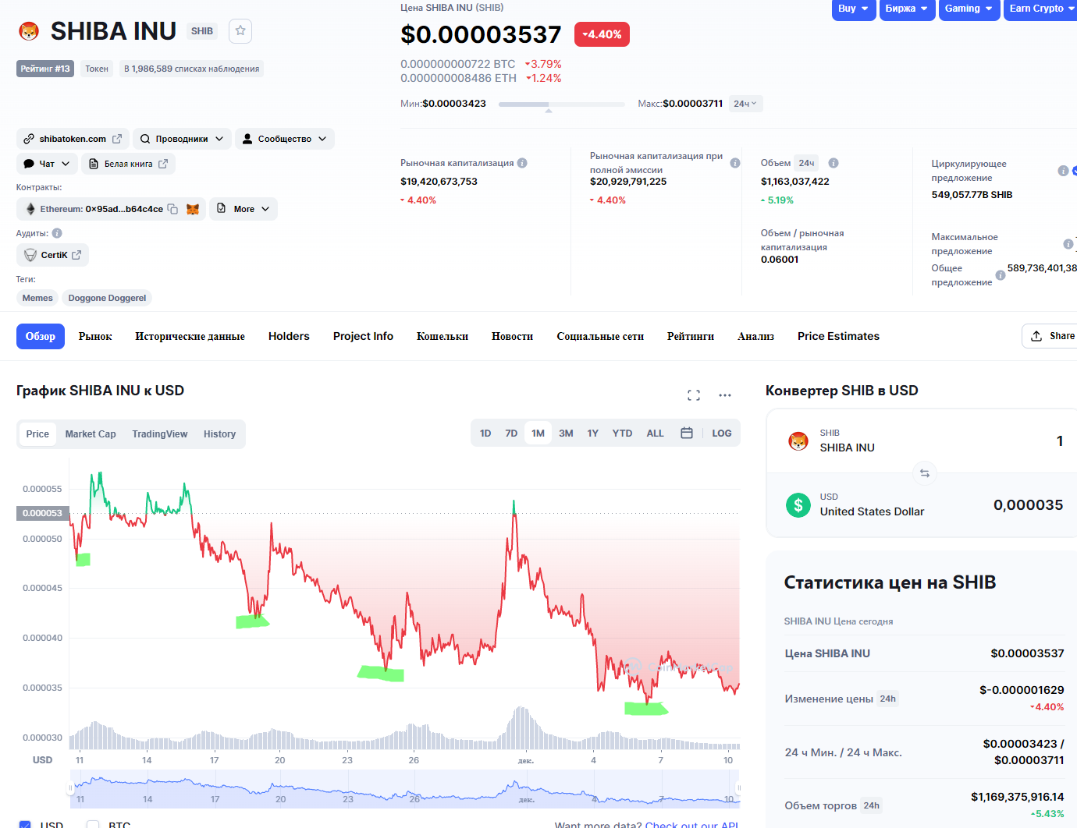Open the Белая книга whitepaper link
Screen dimensions: 1077x828
coord(129,164)
